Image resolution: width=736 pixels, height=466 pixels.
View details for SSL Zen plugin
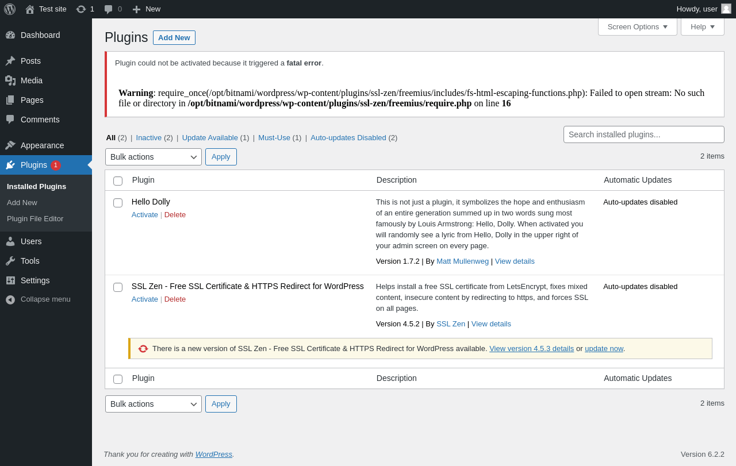[x=491, y=324]
